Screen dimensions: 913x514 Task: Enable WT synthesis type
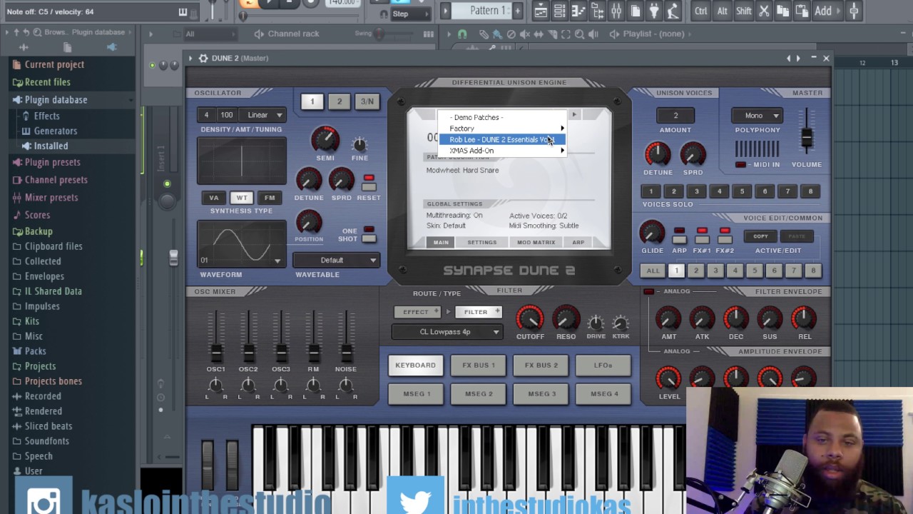[x=242, y=198]
